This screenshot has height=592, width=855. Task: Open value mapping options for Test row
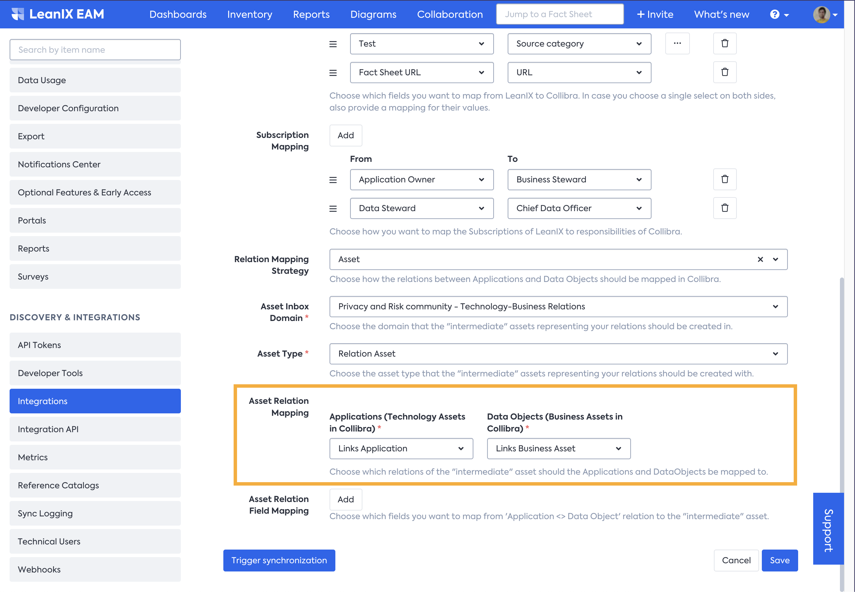coord(677,43)
